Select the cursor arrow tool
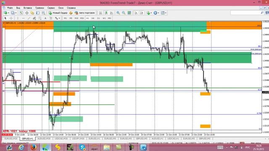The width and height of the screenshot is (269, 151). click(x=5, y=18)
